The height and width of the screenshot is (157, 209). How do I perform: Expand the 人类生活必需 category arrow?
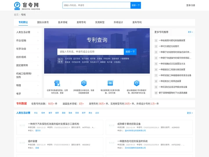click(x=38, y=32)
